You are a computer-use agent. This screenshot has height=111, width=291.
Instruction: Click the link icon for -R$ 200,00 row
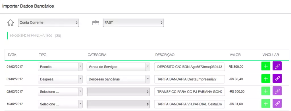[x=277, y=91]
